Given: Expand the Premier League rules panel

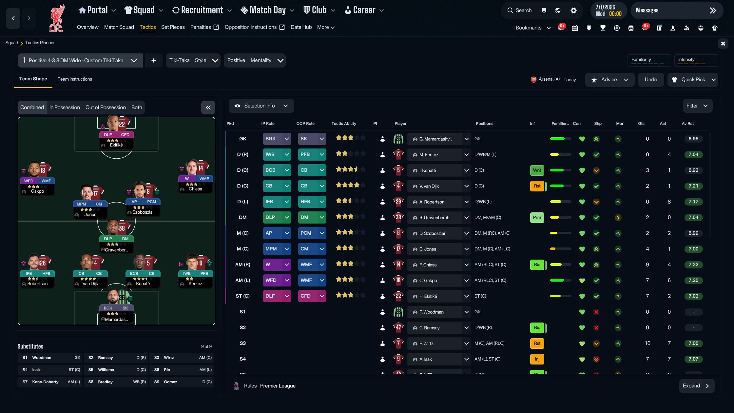Looking at the screenshot, I should pyautogui.click(x=696, y=386).
